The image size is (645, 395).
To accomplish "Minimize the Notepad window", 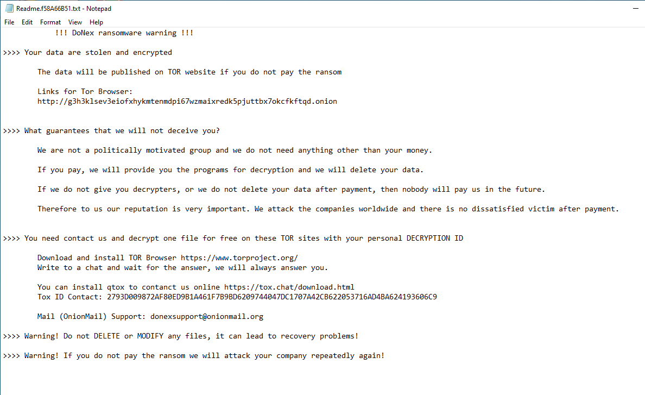I will coord(636,8).
